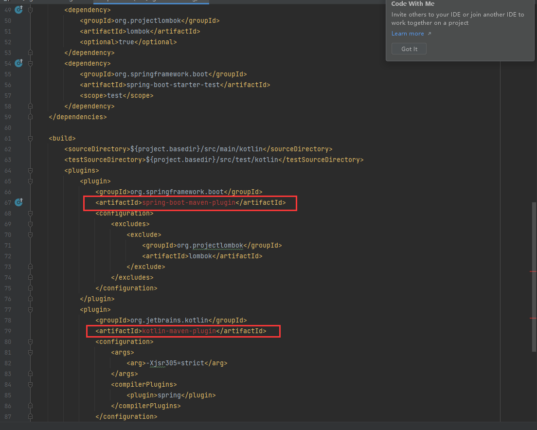Click fold end marker on line 59

[30, 117]
